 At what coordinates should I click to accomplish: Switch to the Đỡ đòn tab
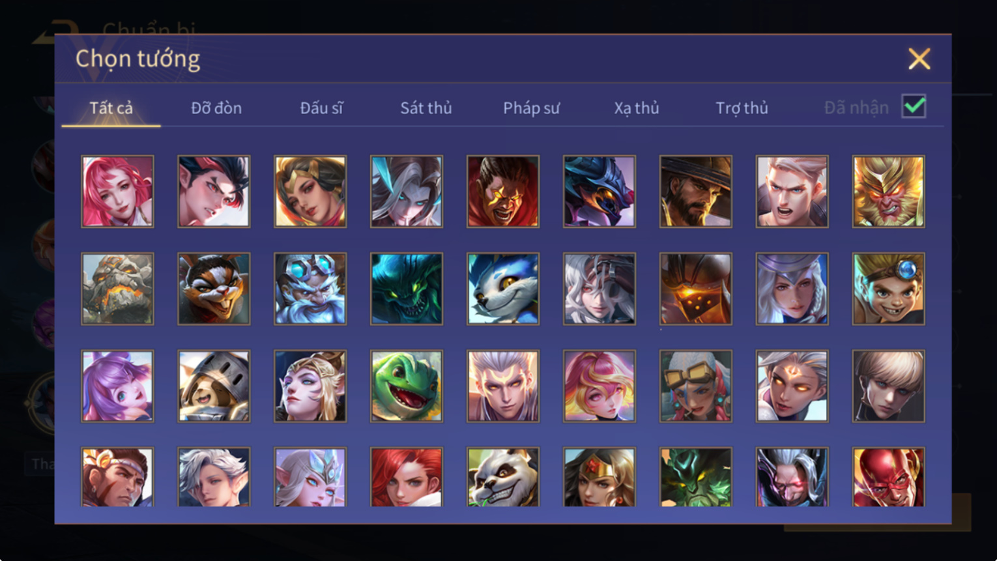216,108
